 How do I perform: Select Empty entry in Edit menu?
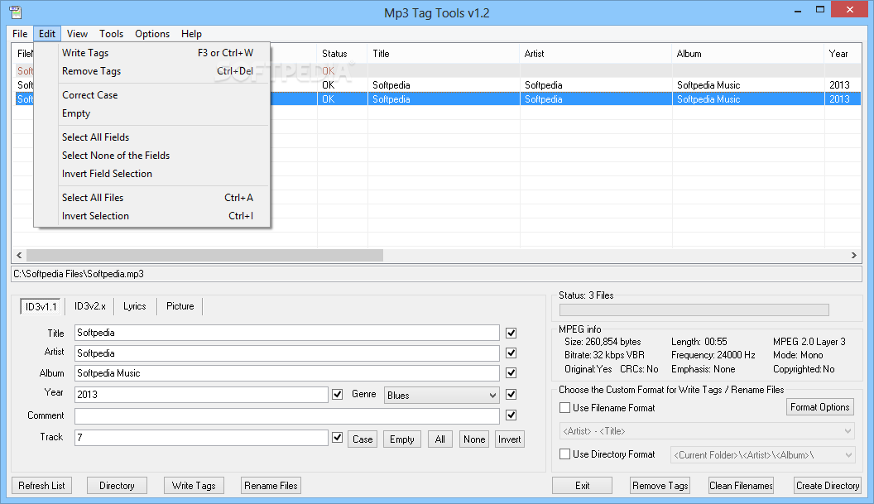[152, 113]
